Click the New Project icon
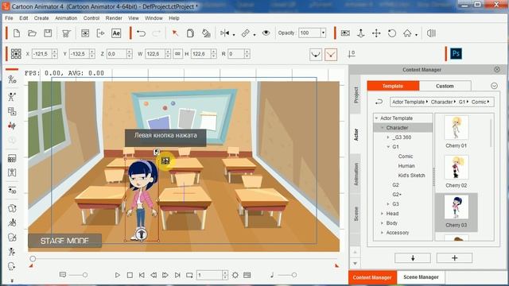The height and width of the screenshot is (286, 509). click(17, 33)
